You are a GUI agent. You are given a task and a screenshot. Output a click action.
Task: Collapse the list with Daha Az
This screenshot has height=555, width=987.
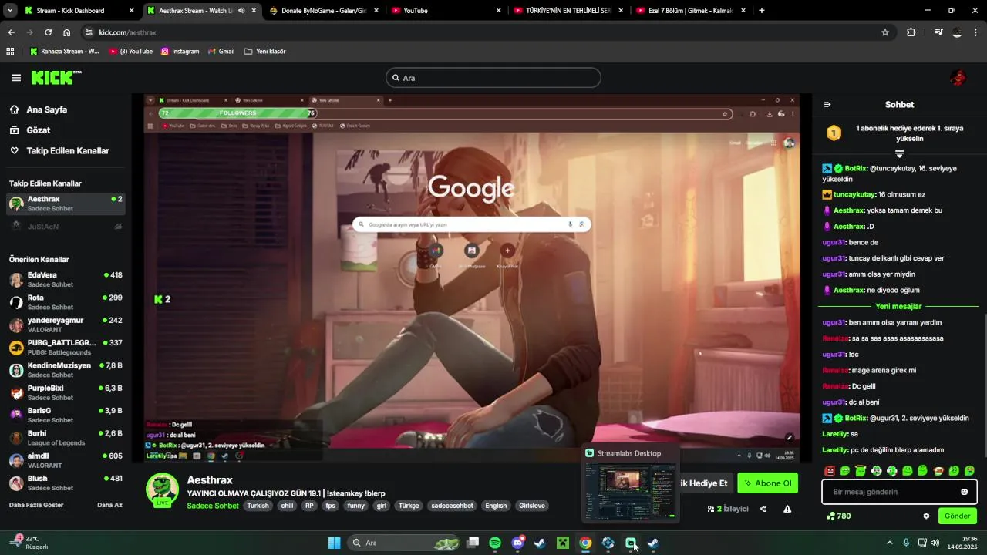click(109, 505)
